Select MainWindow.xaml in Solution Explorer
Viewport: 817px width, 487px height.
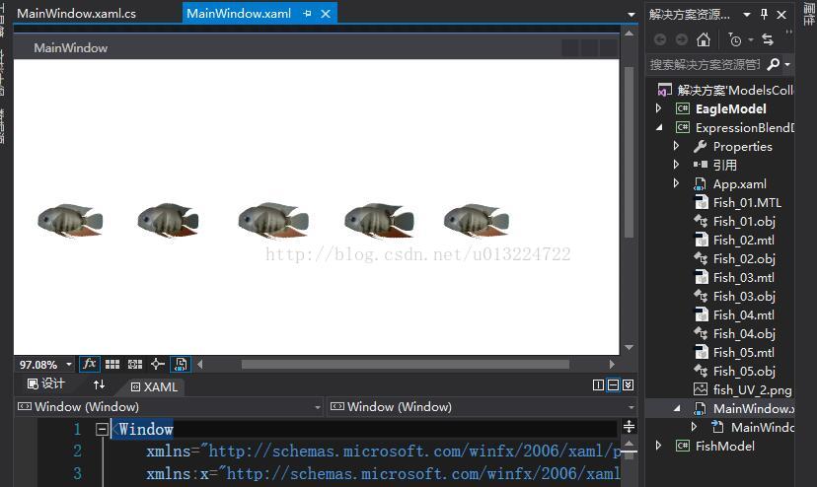click(754, 409)
